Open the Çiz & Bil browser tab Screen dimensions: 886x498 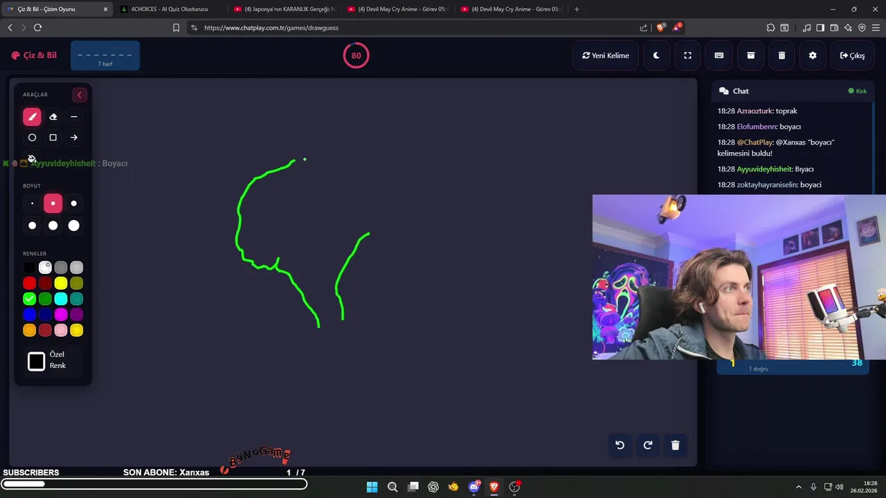point(57,9)
